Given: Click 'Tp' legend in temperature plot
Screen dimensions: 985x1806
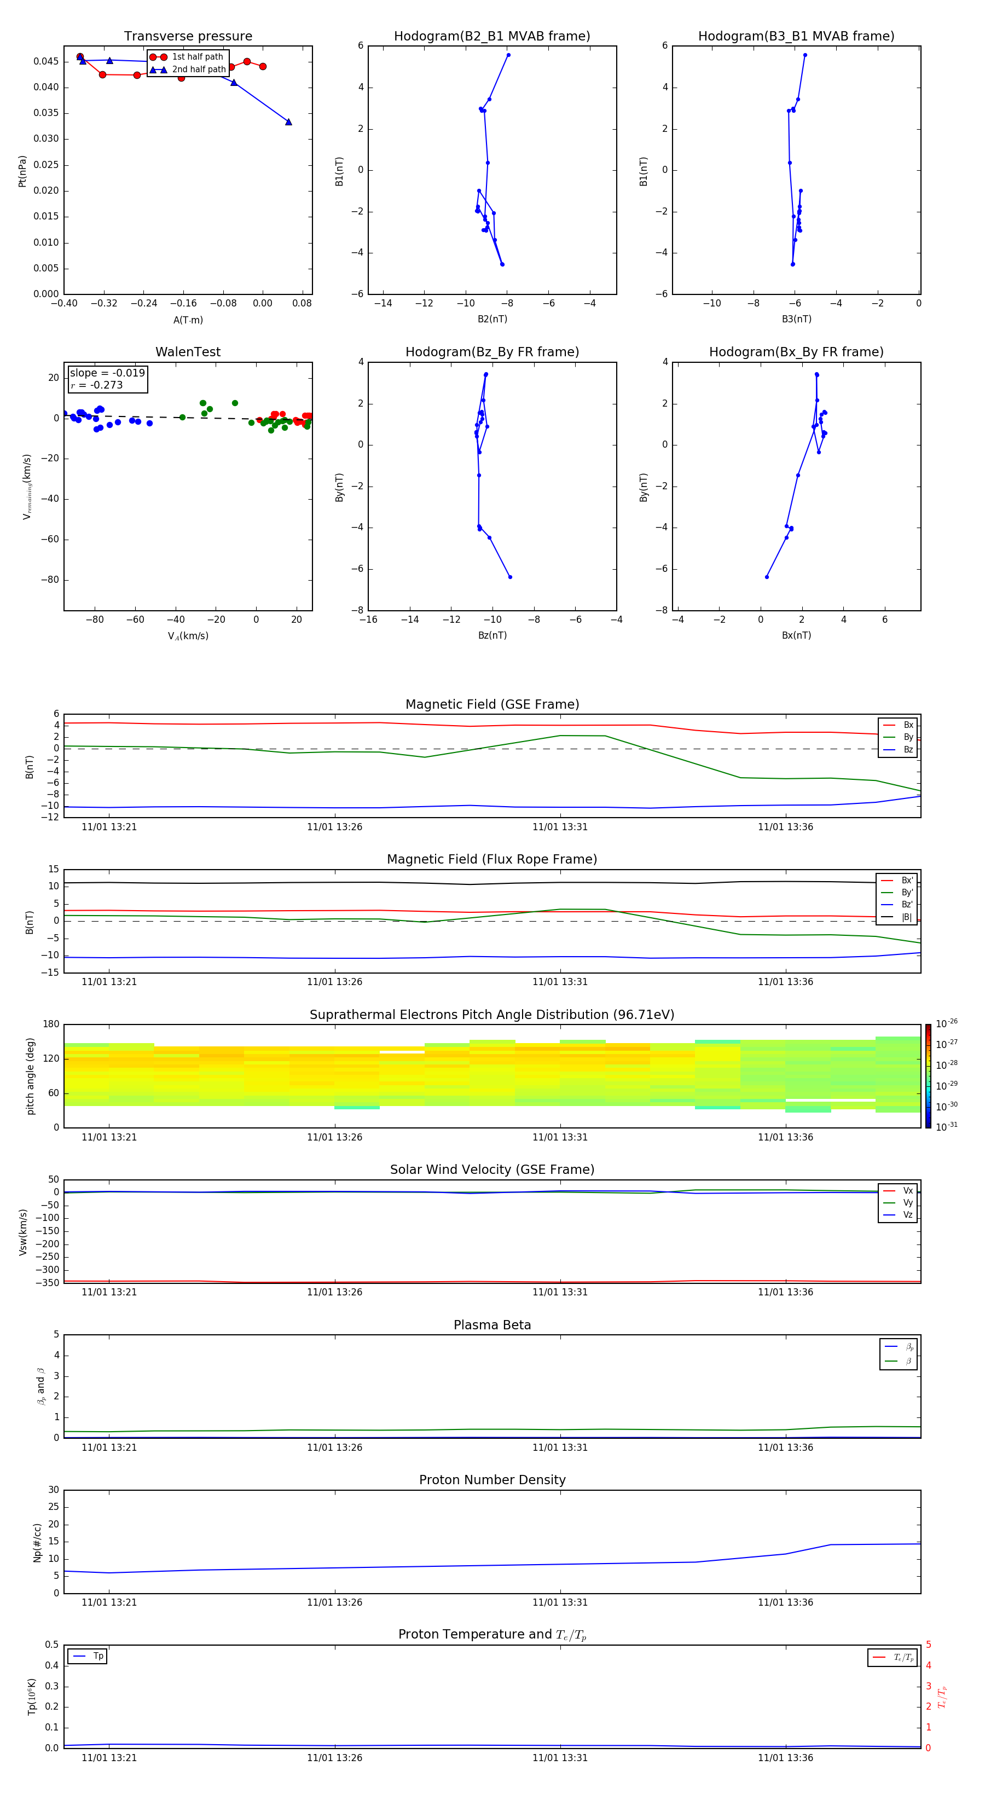Looking at the screenshot, I should pos(88,1656).
